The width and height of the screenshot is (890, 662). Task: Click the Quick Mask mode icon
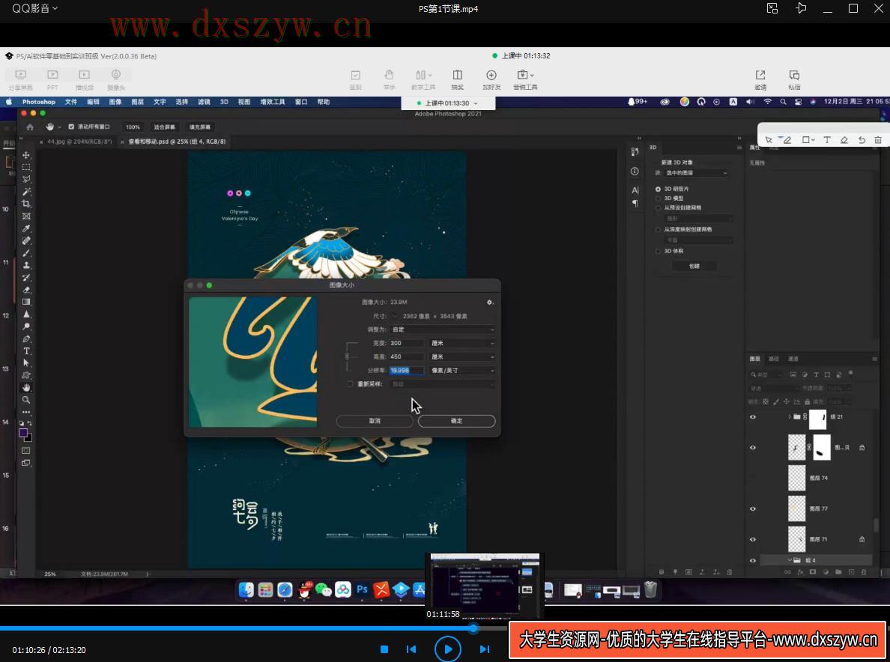click(26, 450)
